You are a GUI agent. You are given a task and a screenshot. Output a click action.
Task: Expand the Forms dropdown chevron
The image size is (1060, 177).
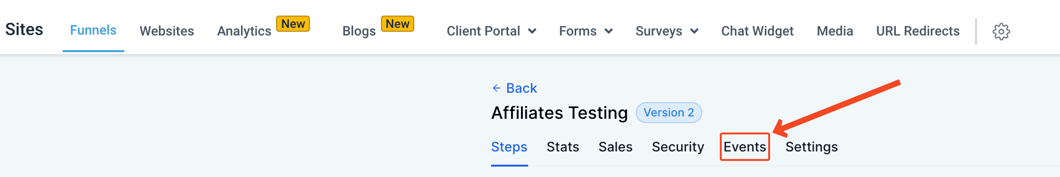click(609, 31)
